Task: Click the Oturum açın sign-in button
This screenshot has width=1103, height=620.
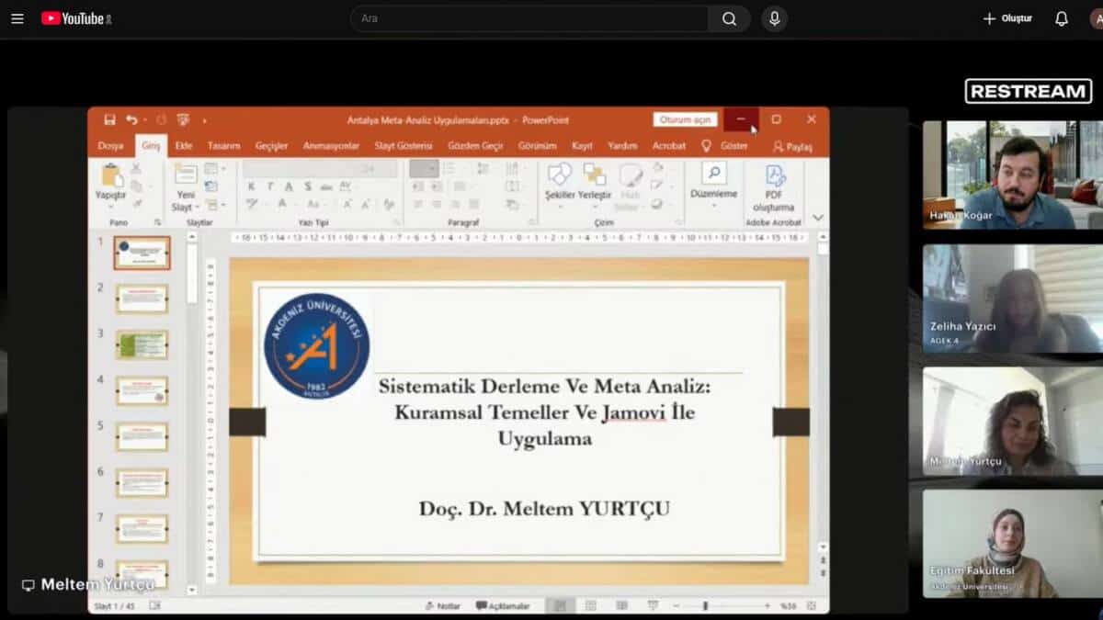Action: pos(685,119)
